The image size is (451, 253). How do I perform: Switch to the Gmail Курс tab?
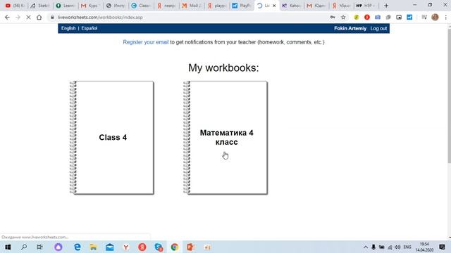click(91, 6)
